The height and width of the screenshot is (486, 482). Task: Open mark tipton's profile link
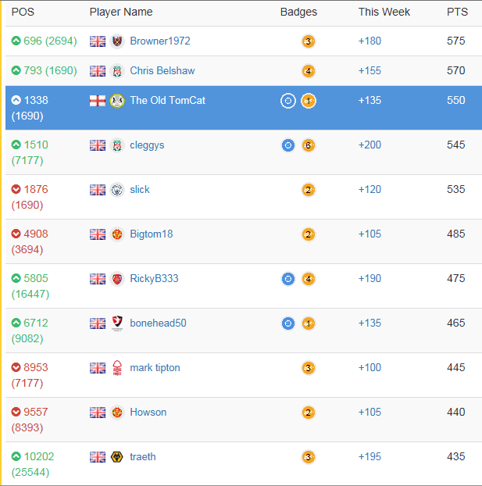tap(155, 368)
